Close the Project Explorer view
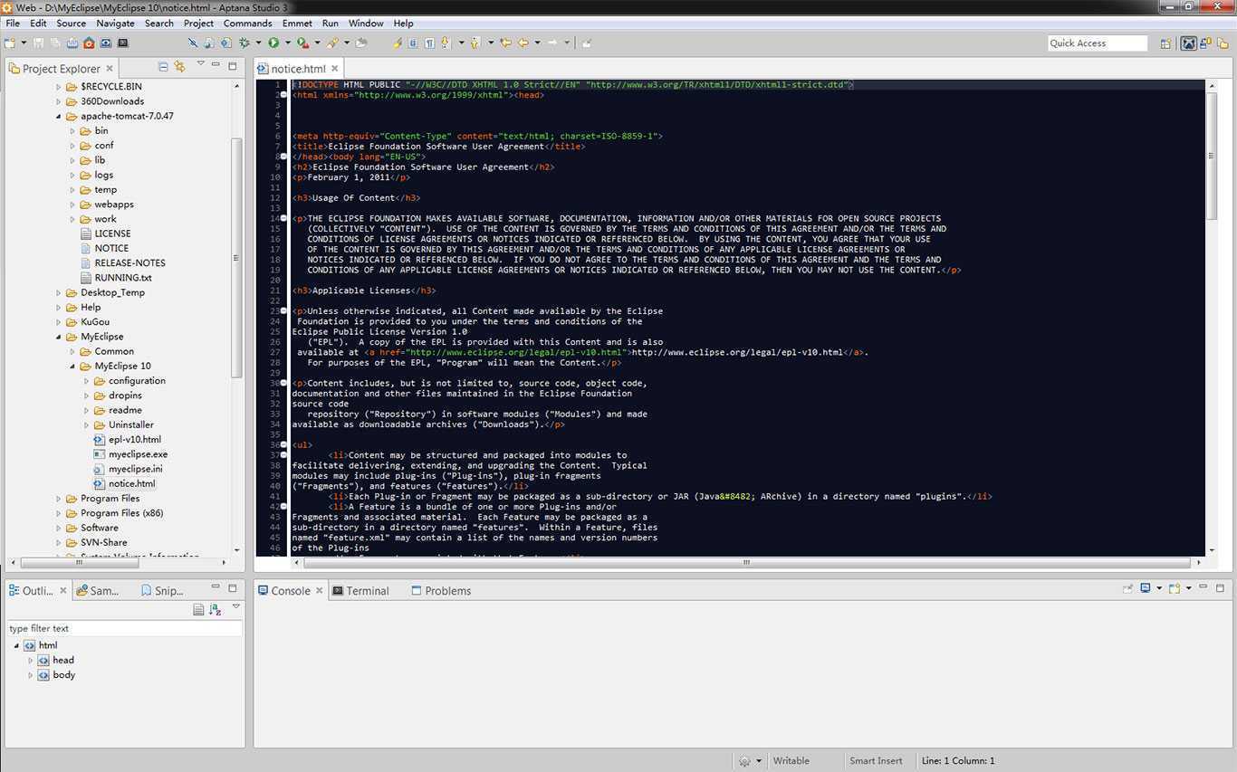The width and height of the screenshot is (1237, 772). click(x=110, y=68)
